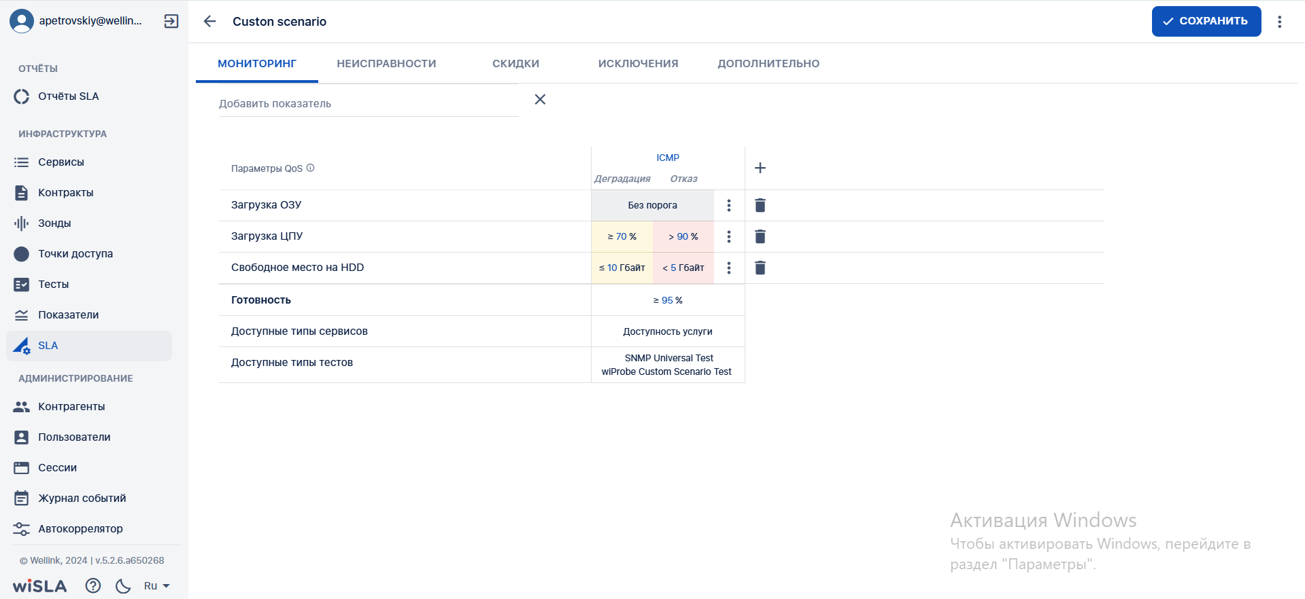Click the logout icon beside username
This screenshot has width=1305, height=599.
click(171, 21)
